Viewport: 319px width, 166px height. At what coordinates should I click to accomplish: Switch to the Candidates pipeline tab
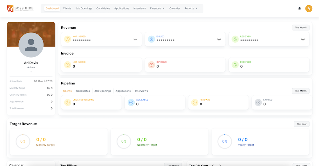tap(83, 91)
